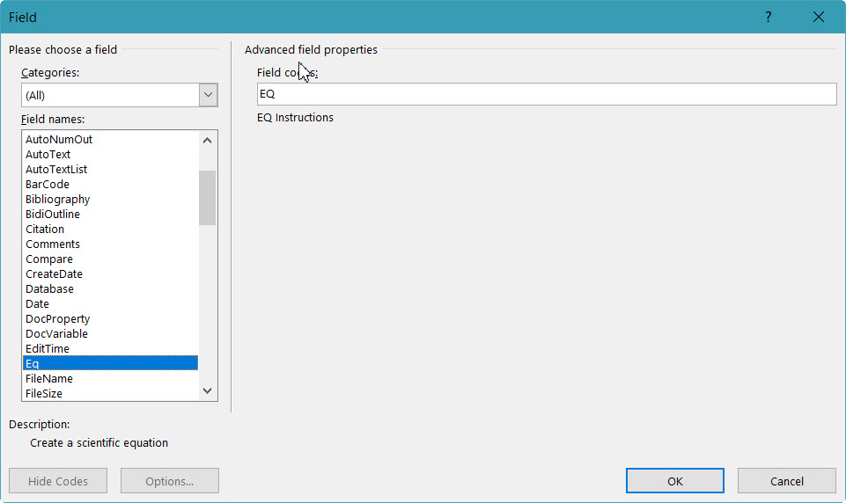The width and height of the screenshot is (846, 503).
Task: Close the Field dialog
Action: tap(818, 17)
